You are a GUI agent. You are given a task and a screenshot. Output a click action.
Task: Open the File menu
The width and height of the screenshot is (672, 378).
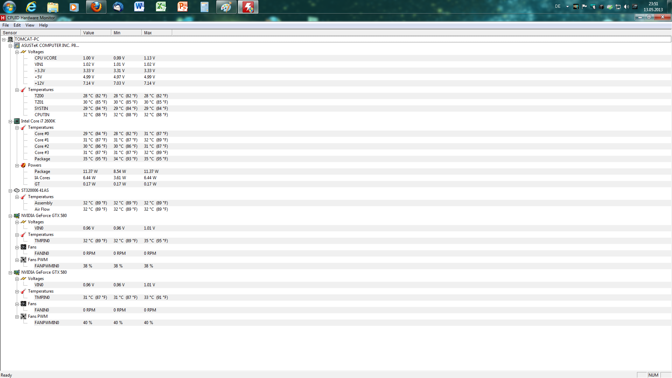tap(6, 25)
